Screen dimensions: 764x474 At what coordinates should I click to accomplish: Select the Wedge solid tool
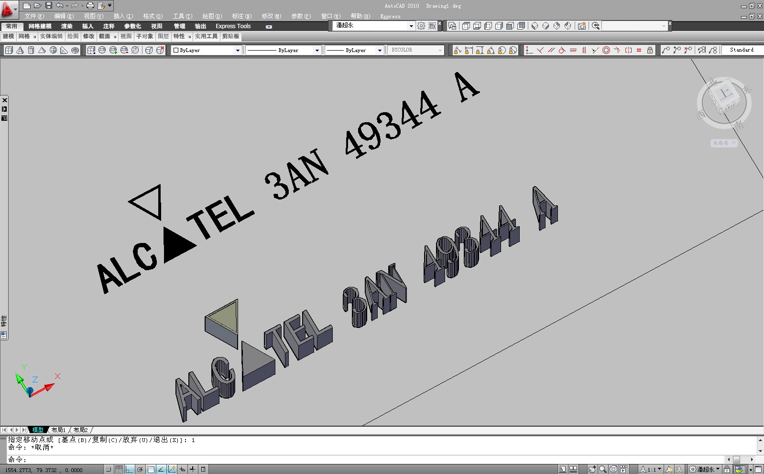64,50
